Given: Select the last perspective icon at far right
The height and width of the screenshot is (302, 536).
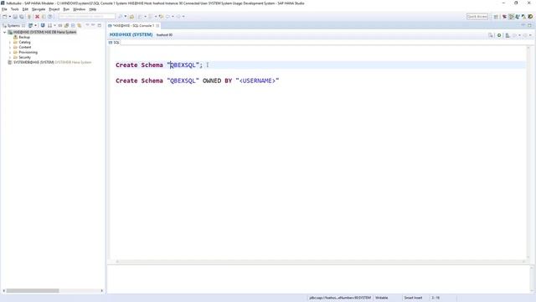Looking at the screenshot, I should 530,17.
